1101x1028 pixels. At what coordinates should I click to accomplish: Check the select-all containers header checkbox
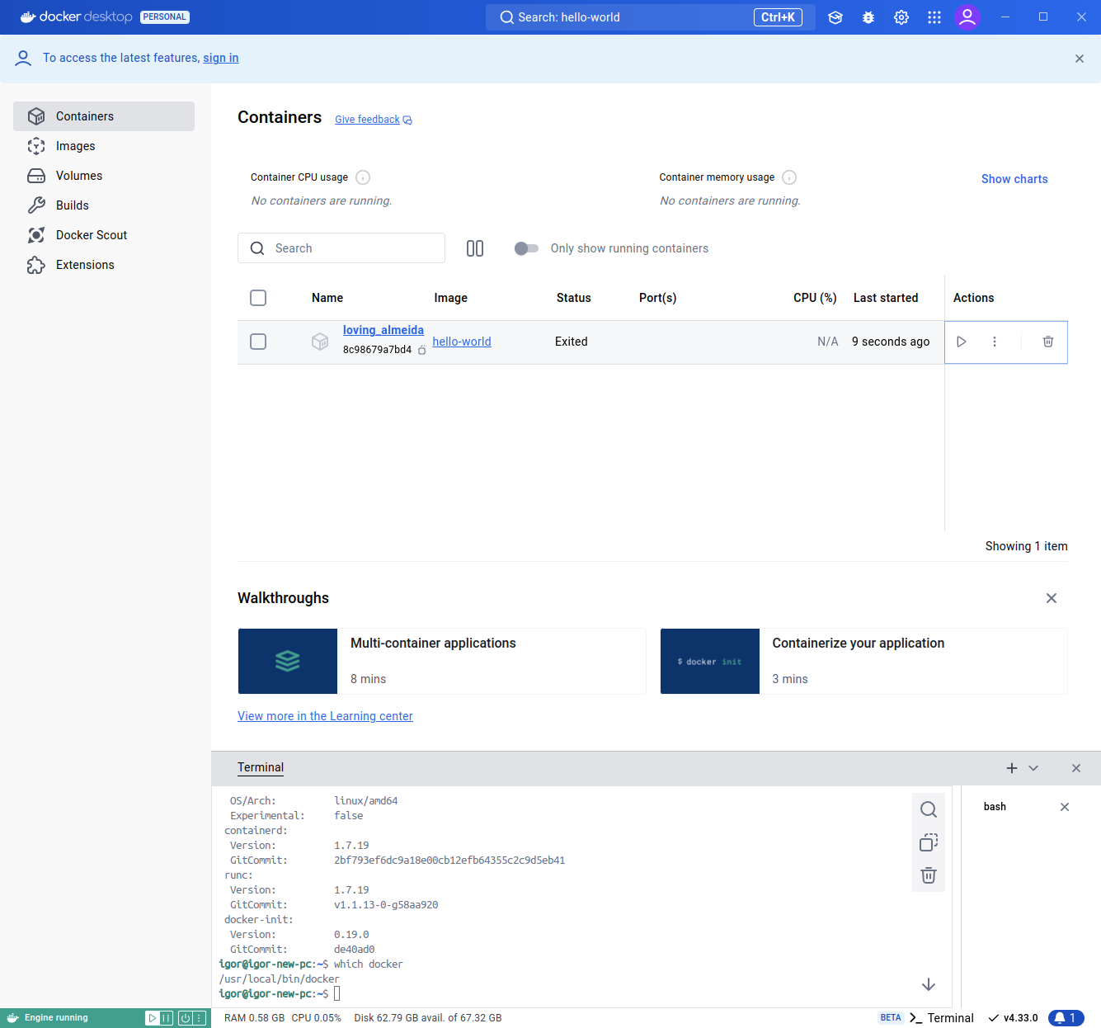[x=258, y=298]
